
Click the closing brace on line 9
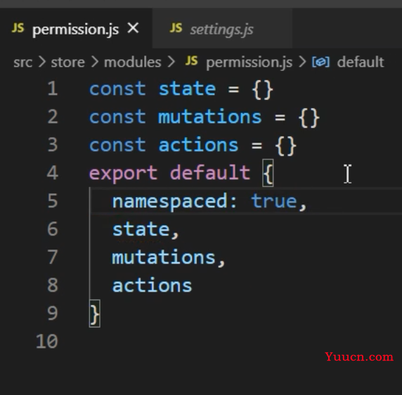click(95, 313)
